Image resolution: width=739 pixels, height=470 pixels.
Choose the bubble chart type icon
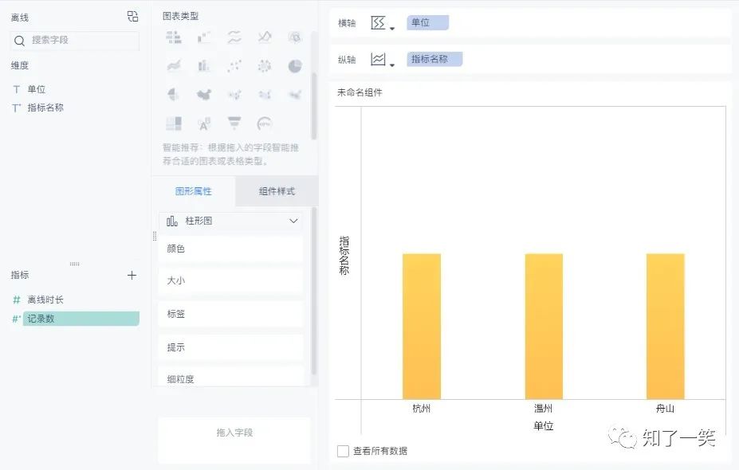[x=265, y=65]
